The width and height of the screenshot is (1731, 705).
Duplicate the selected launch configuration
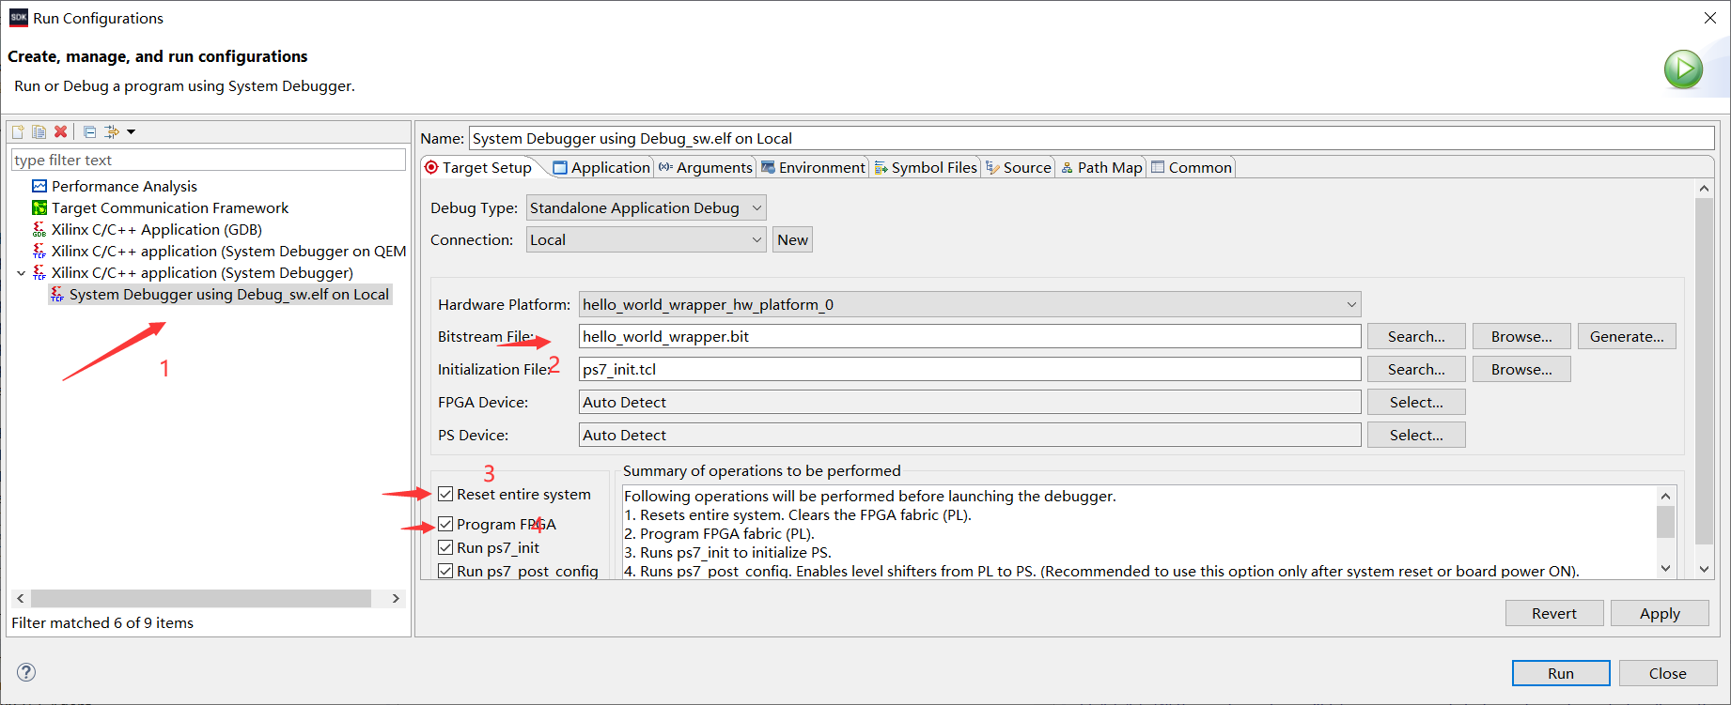(39, 131)
